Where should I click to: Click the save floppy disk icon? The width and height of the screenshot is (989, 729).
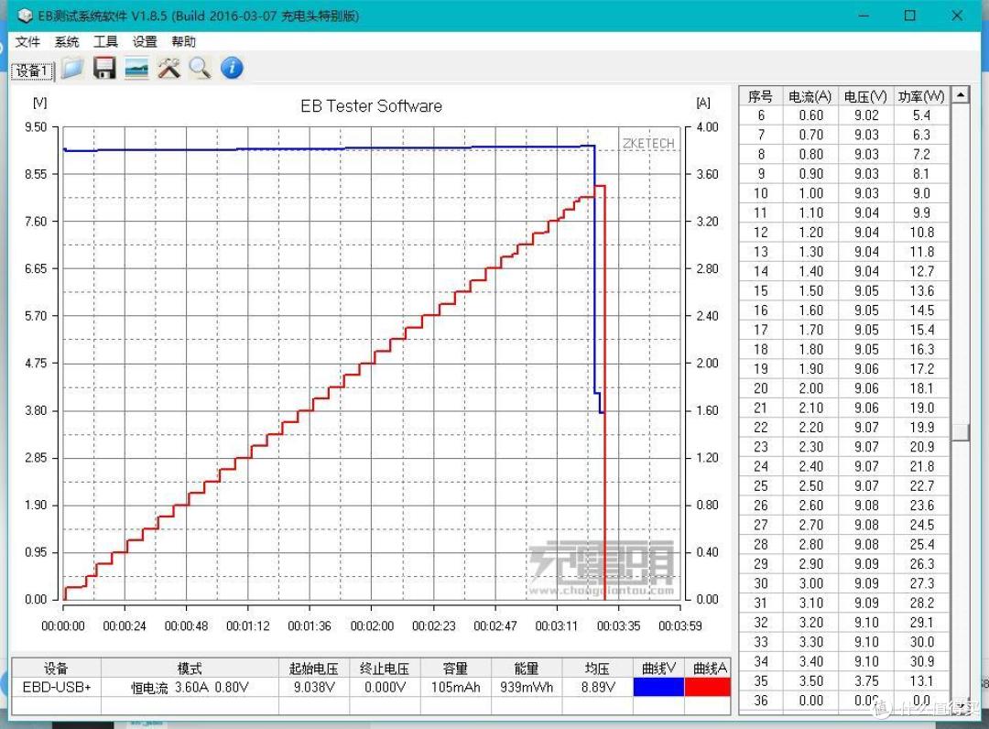point(104,68)
